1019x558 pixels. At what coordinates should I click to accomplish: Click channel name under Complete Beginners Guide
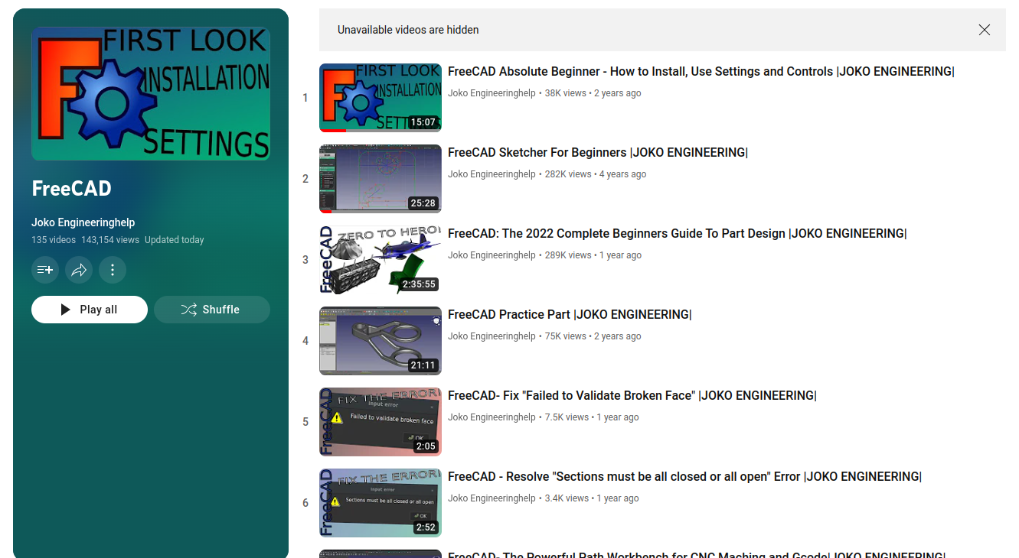point(492,255)
